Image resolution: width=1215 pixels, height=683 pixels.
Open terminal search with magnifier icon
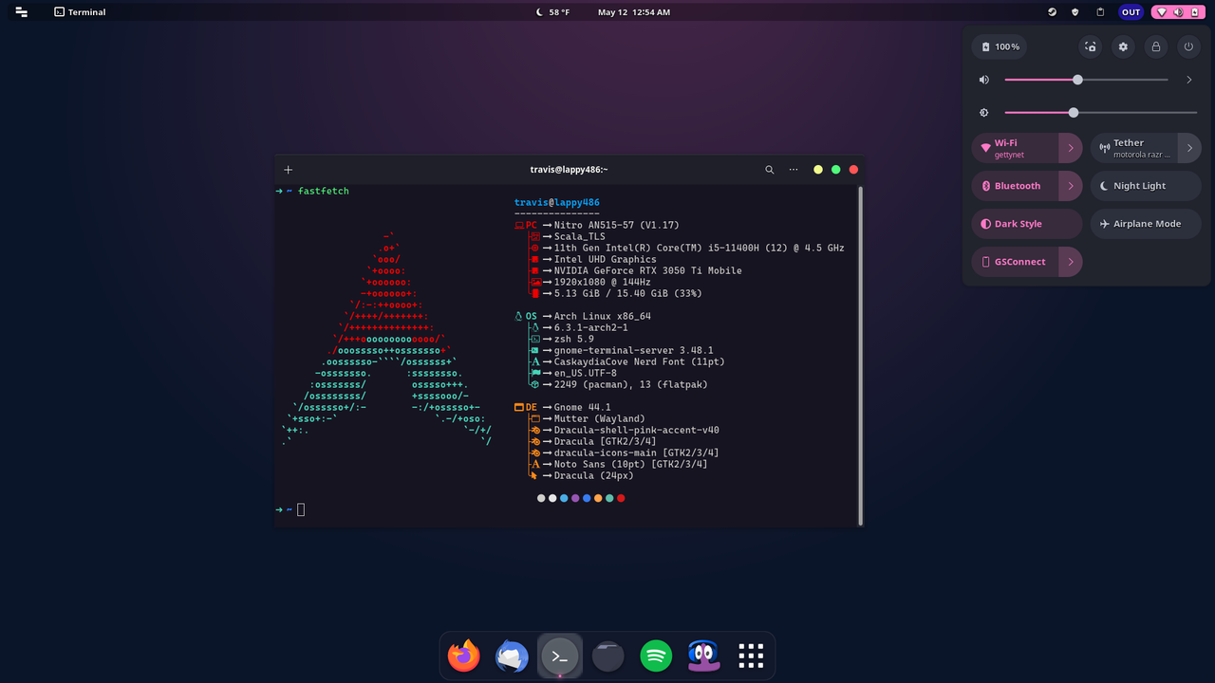(770, 170)
